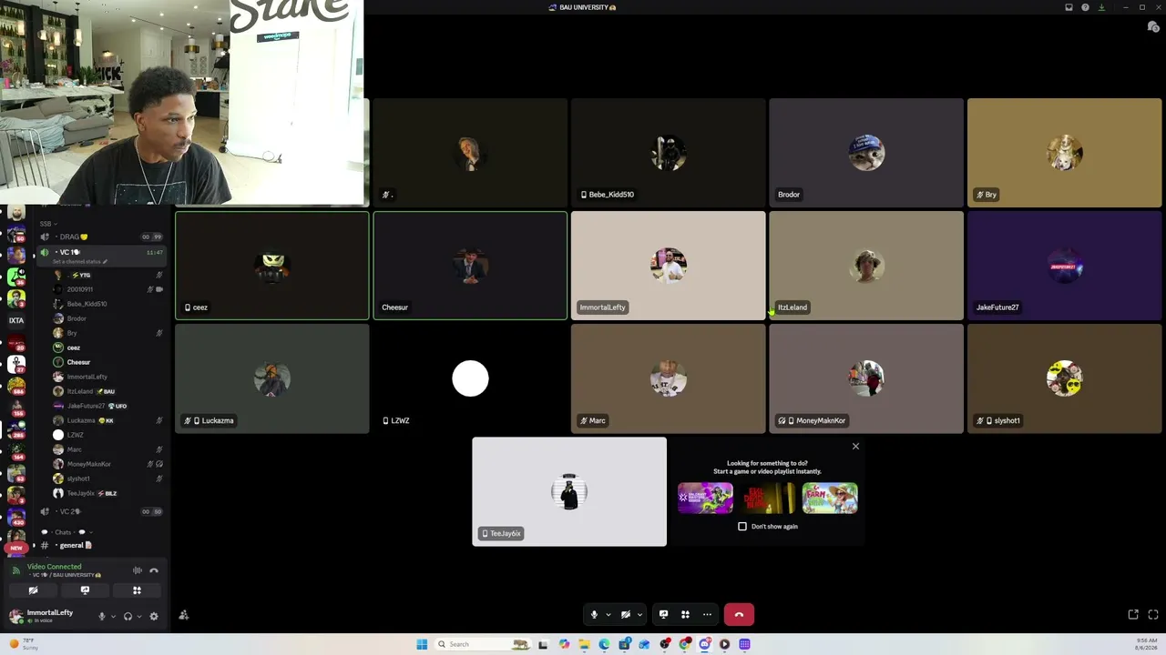Open input device chevron in user panel

(113, 616)
